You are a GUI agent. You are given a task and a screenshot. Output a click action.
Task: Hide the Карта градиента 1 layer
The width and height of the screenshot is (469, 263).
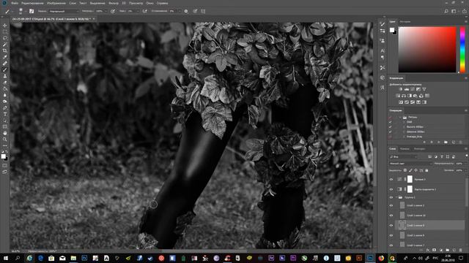(391, 189)
